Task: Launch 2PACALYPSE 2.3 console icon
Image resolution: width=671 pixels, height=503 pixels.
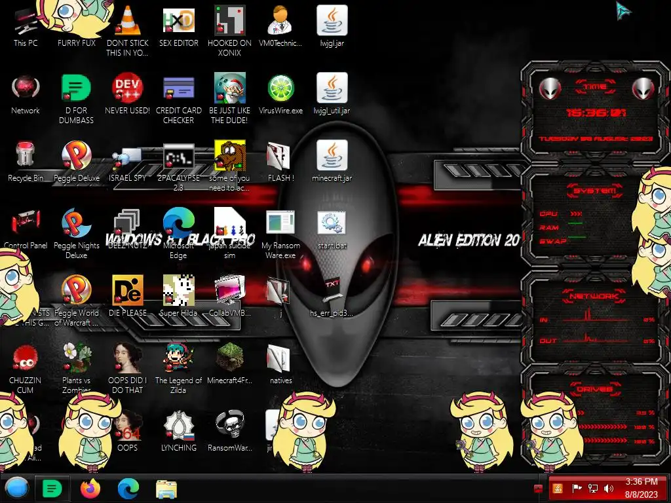Action: (178, 156)
